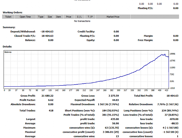Click the largest loss trade value -870.00
Screen dimensions: 182x138
(x=174, y=119)
